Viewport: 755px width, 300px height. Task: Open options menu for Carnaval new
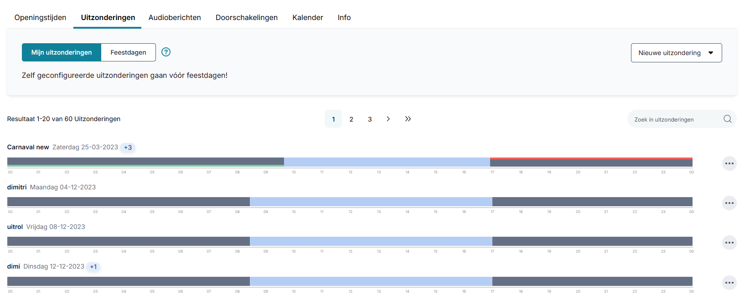729,163
